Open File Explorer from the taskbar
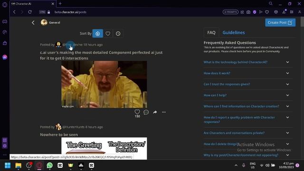 (x=18, y=165)
